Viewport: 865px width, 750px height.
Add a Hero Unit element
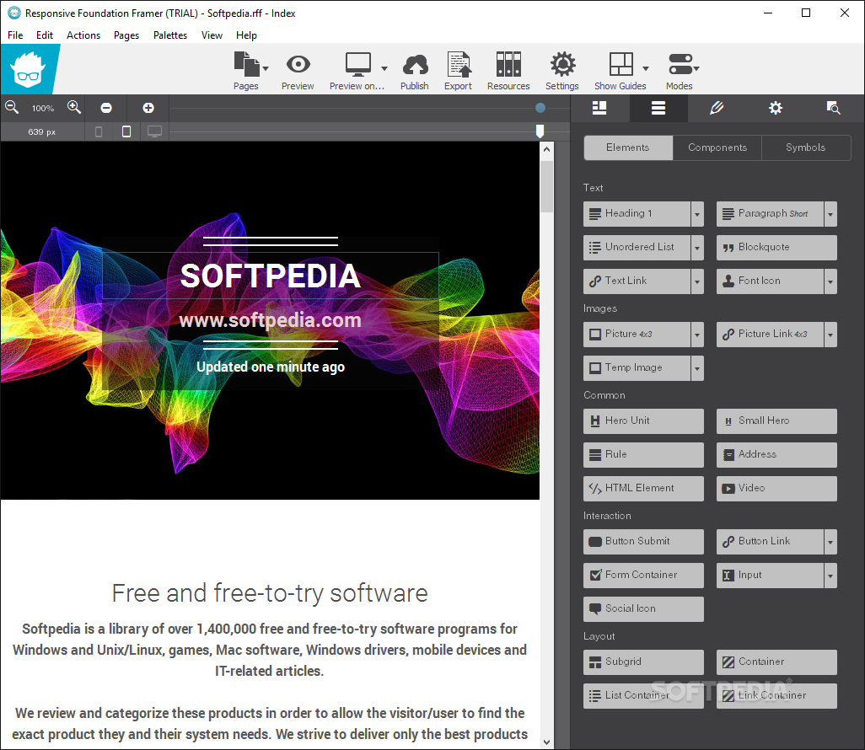coord(643,421)
